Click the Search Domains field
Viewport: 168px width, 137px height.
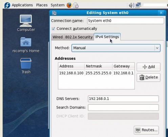(123, 107)
